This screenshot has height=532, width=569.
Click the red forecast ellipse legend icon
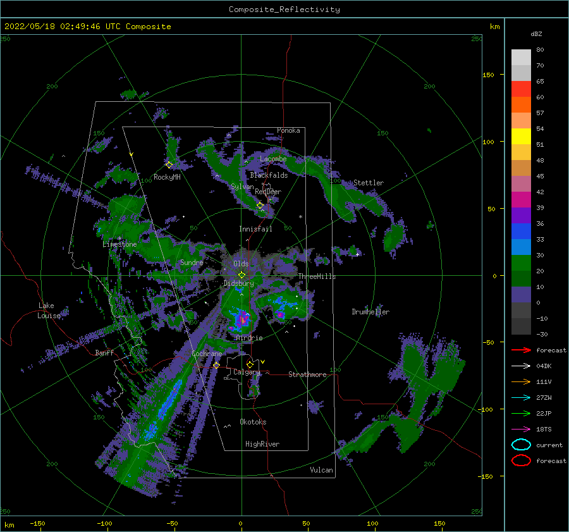(x=521, y=461)
